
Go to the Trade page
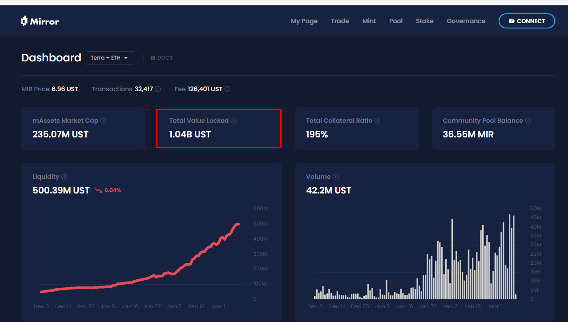(340, 21)
